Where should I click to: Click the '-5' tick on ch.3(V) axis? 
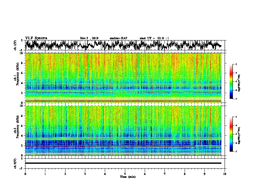[21, 169]
